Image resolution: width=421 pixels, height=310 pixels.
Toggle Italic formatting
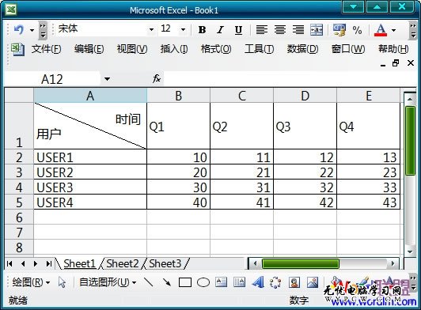tap(221, 30)
